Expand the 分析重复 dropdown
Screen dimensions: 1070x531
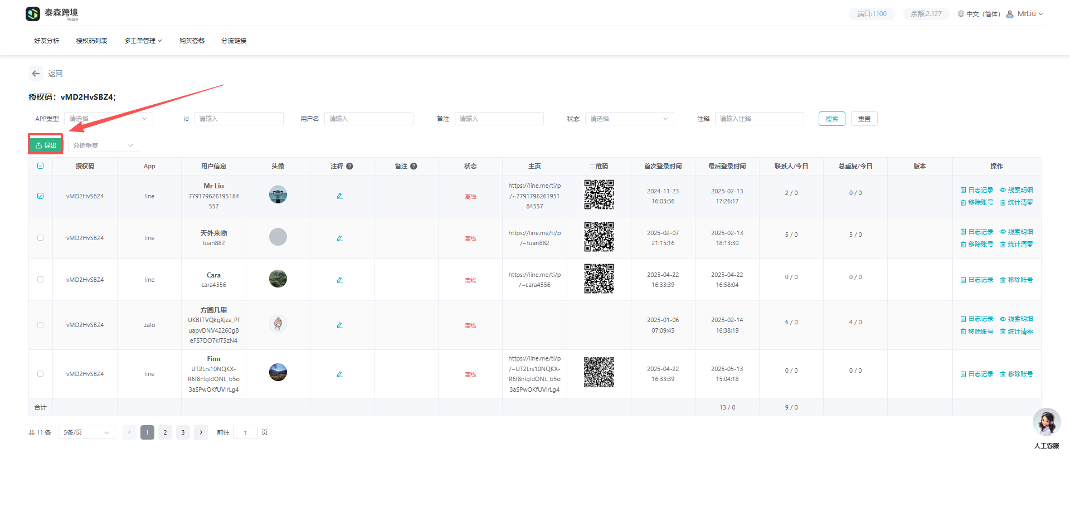(x=103, y=145)
